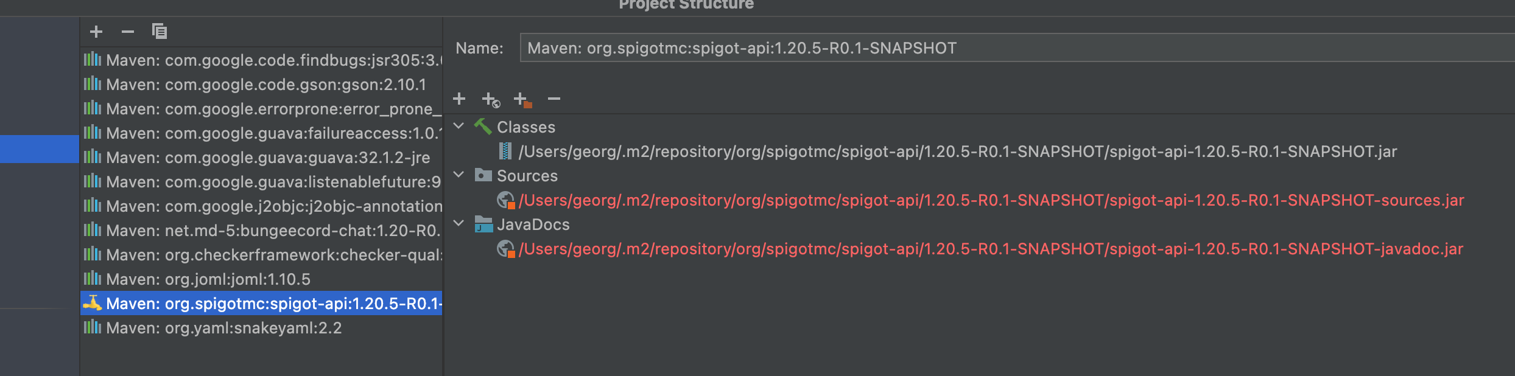Collapse the Classes node
This screenshot has width=1515, height=376.
459,126
